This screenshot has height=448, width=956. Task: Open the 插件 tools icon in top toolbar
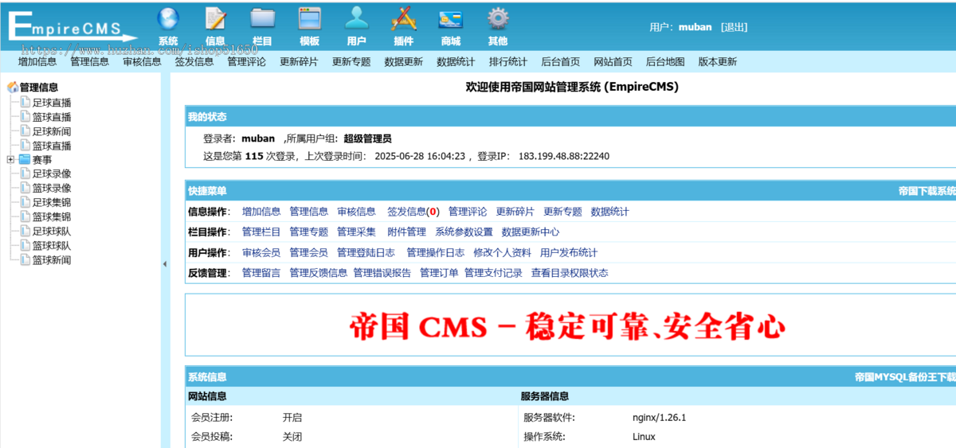point(404,18)
